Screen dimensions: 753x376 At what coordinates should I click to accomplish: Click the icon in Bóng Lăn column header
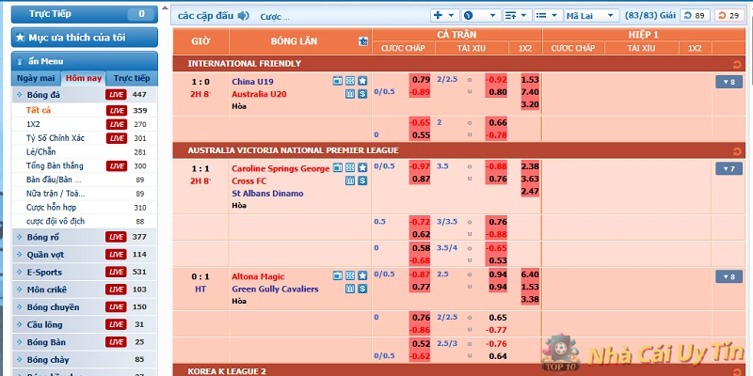tap(363, 41)
